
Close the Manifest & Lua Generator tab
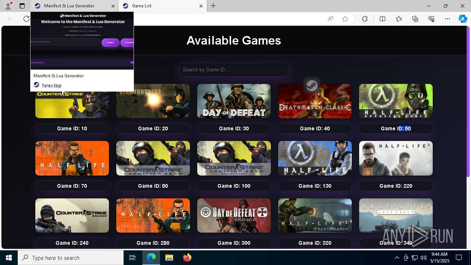coord(113,6)
